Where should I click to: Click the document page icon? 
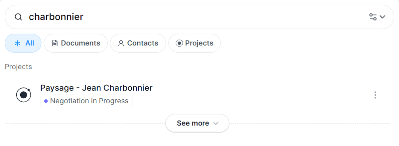[x=55, y=43]
